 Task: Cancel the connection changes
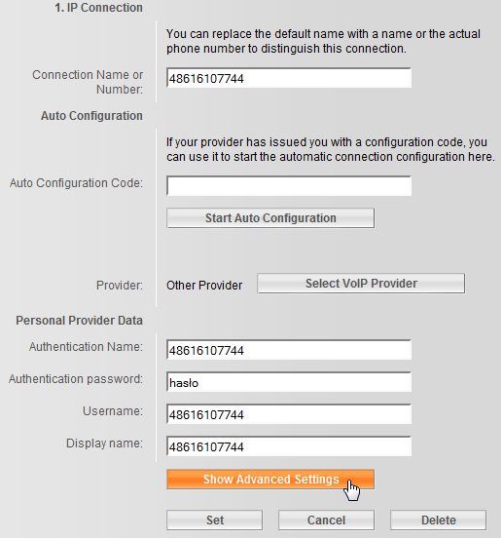[x=326, y=521]
